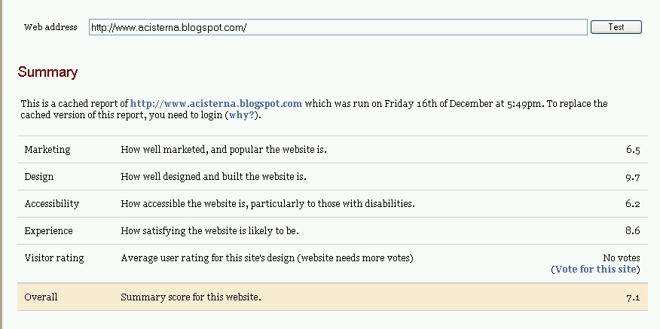Click the 'No votes' visitor rating text

click(x=622, y=258)
